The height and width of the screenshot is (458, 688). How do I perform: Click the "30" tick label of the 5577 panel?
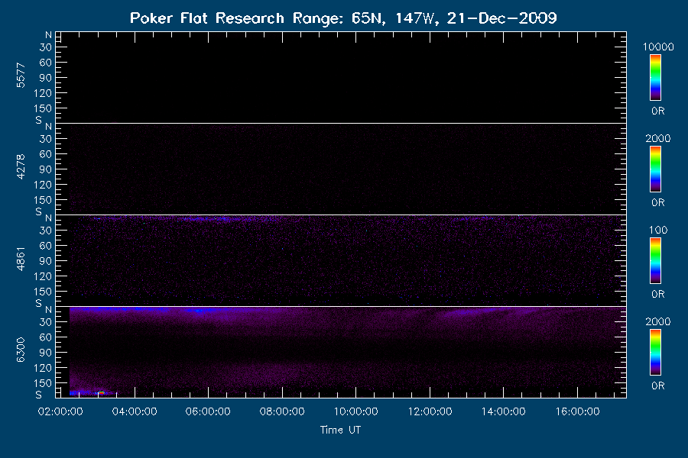click(46, 47)
